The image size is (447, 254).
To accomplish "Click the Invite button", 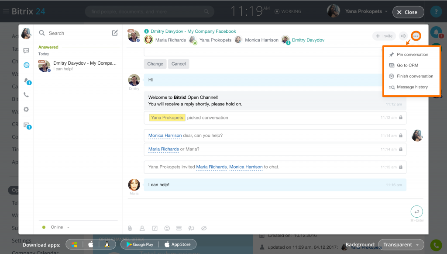I will [x=384, y=36].
